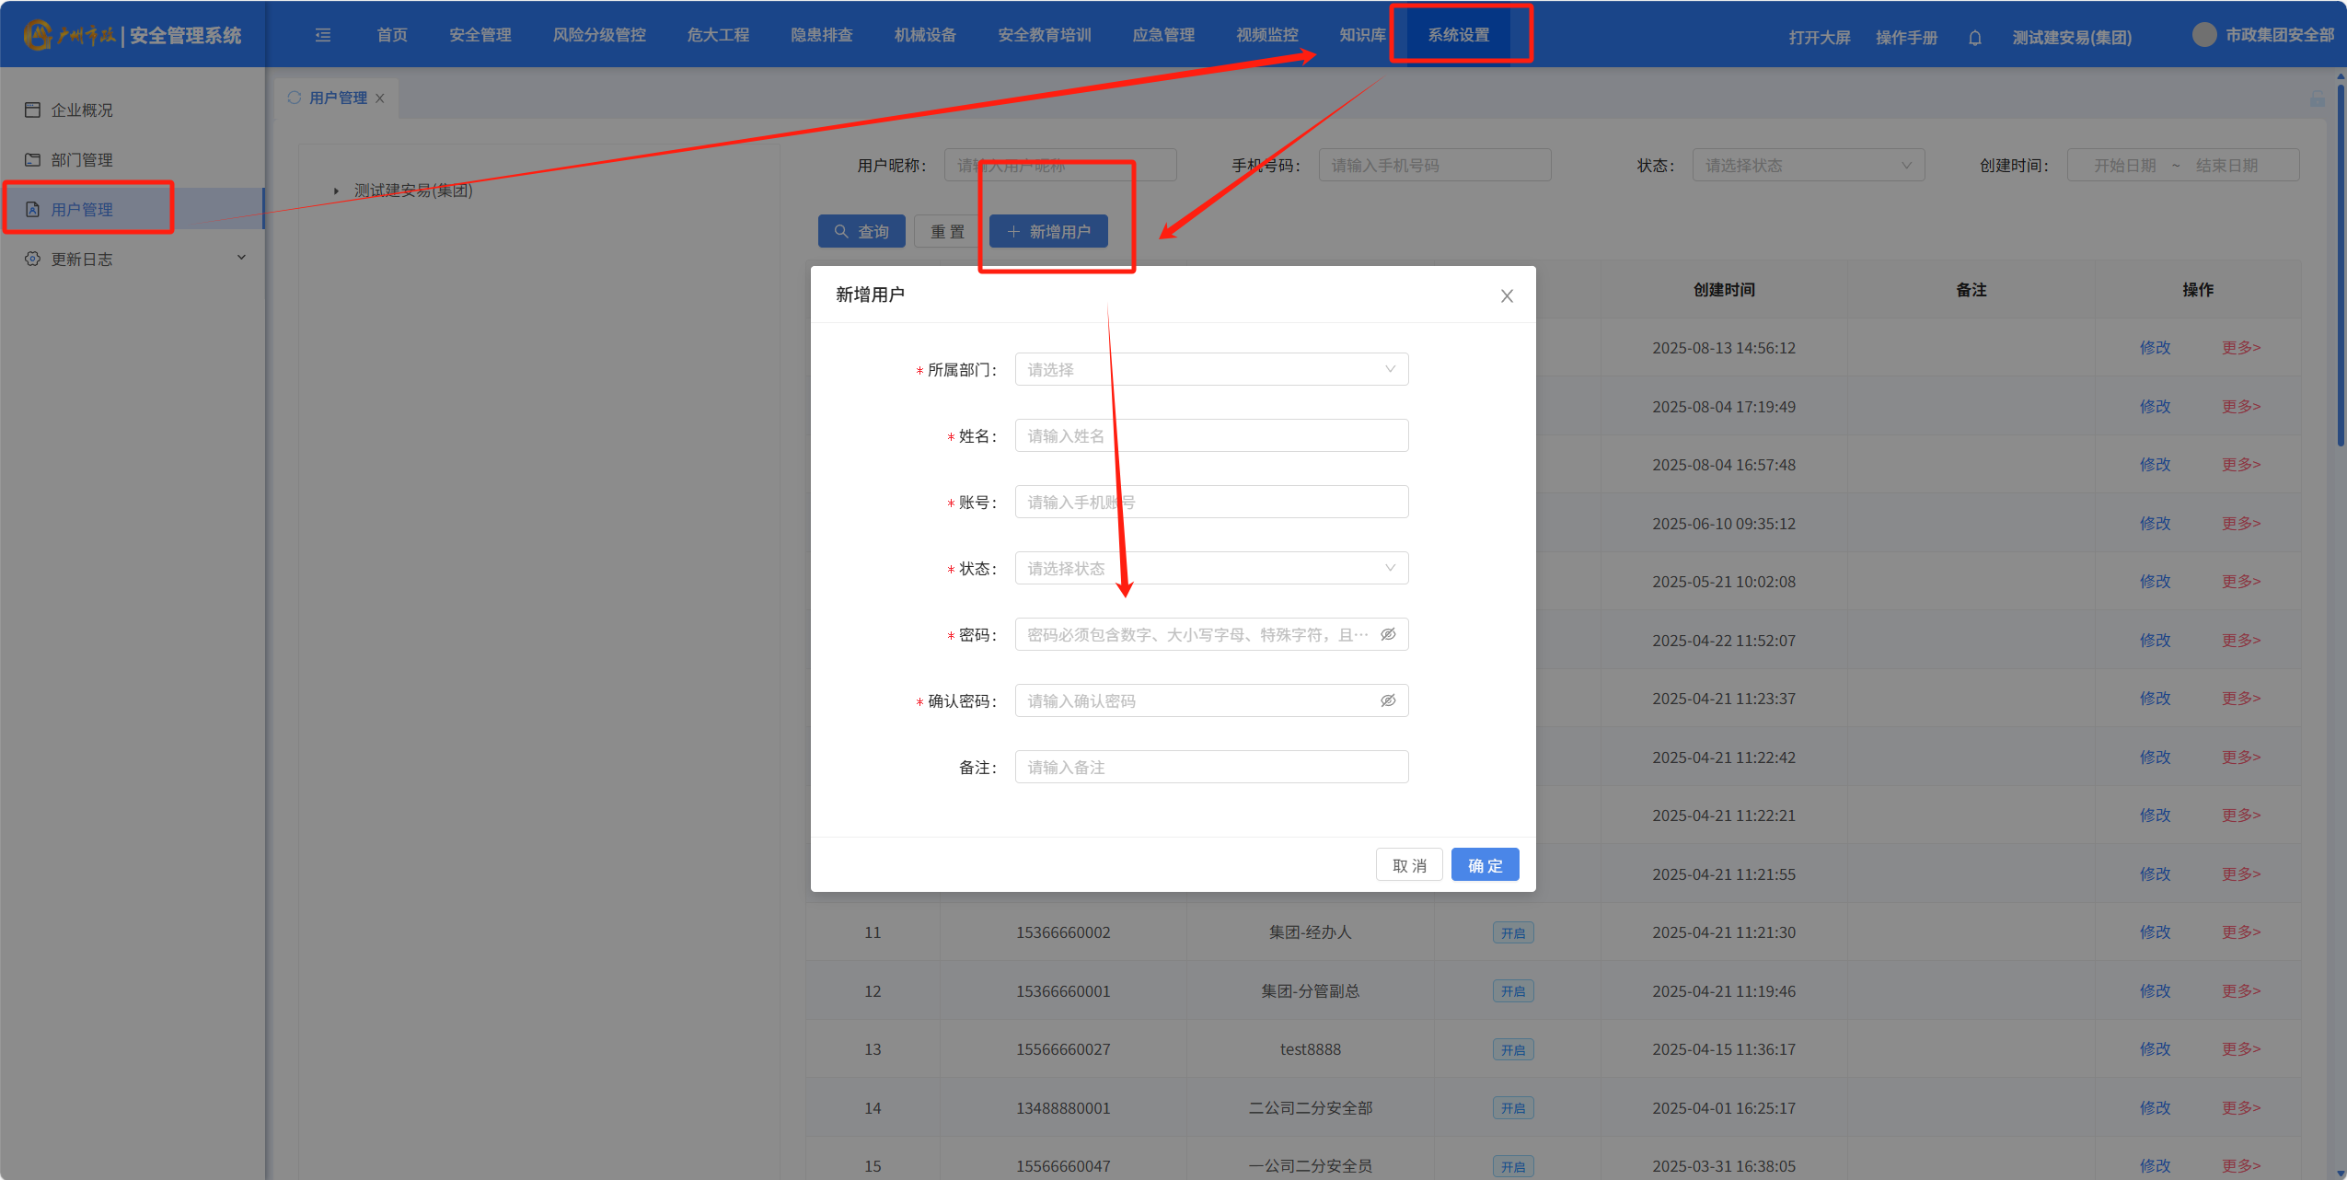
Task: Click the 部门管理 folder icon
Action: 32,159
